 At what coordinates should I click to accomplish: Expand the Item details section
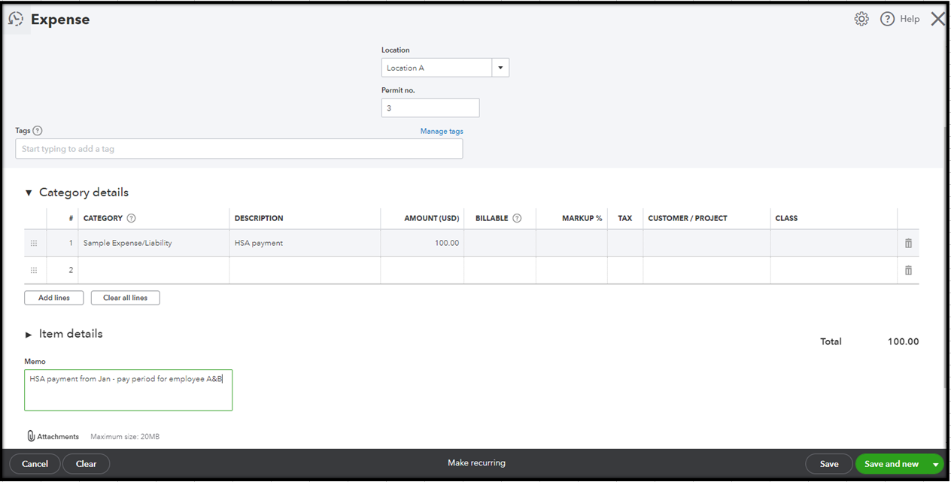click(29, 333)
